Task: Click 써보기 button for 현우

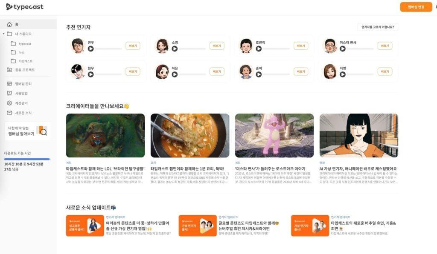Action: point(133,71)
